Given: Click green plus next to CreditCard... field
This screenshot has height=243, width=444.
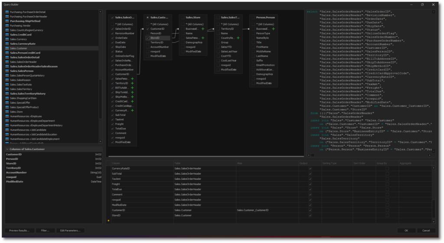Looking at the screenshot, I should click(x=132, y=101).
